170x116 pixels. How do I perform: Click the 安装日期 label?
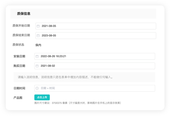tap(19, 56)
